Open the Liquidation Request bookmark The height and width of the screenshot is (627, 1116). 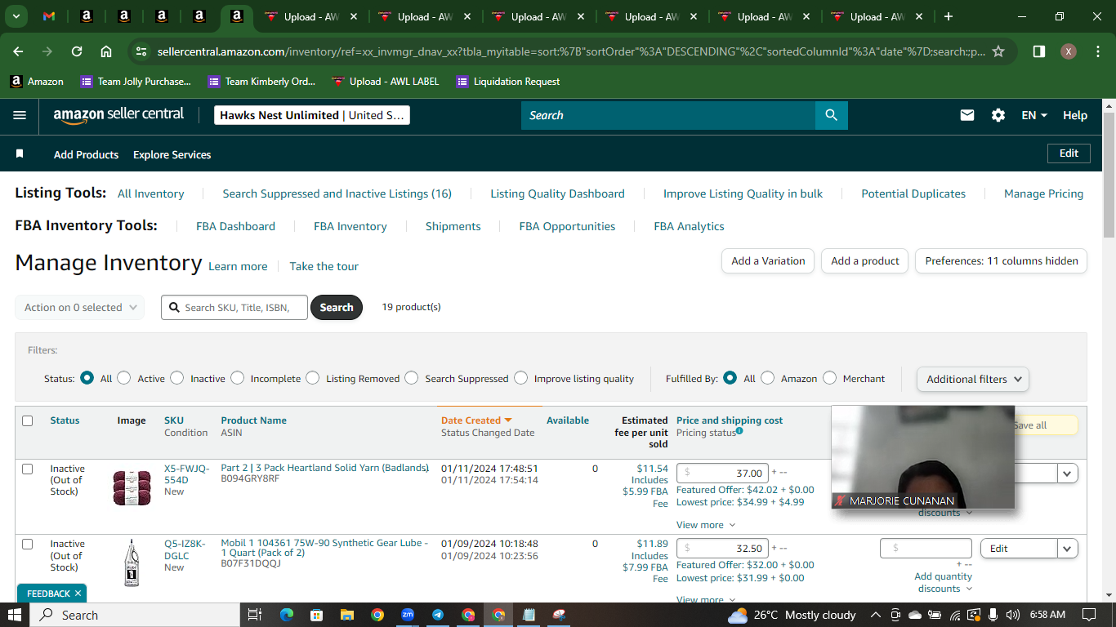tap(508, 82)
